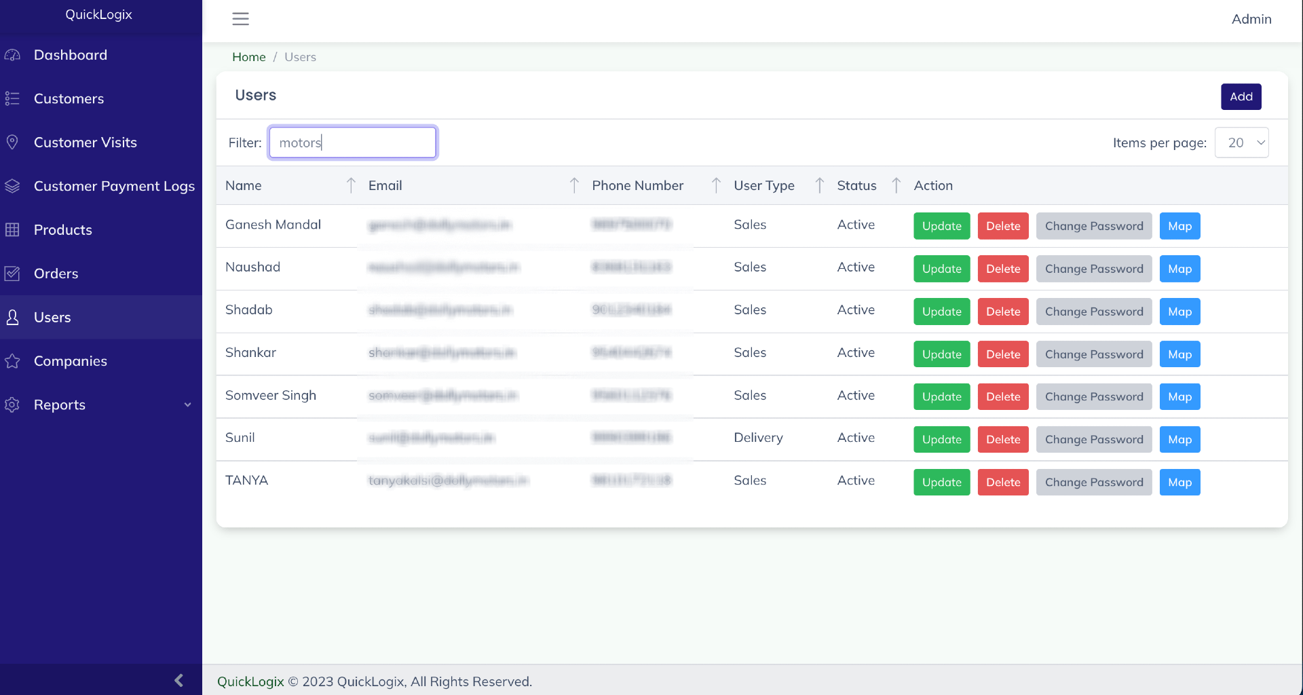Sort the table by Name column arrow
This screenshot has height=695, width=1303.
pyautogui.click(x=351, y=185)
